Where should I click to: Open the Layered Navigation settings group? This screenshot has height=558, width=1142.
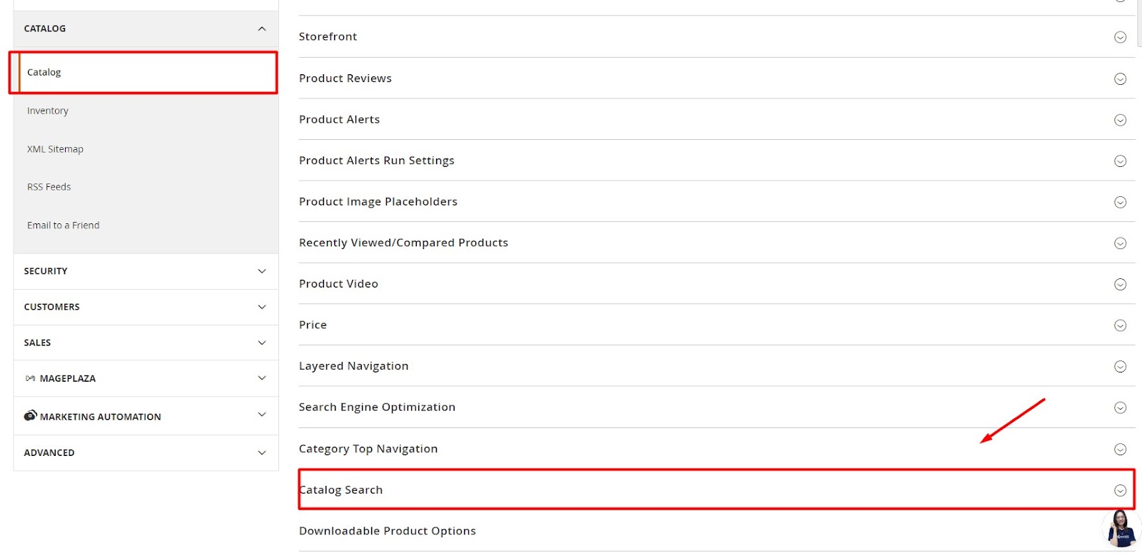click(x=717, y=366)
